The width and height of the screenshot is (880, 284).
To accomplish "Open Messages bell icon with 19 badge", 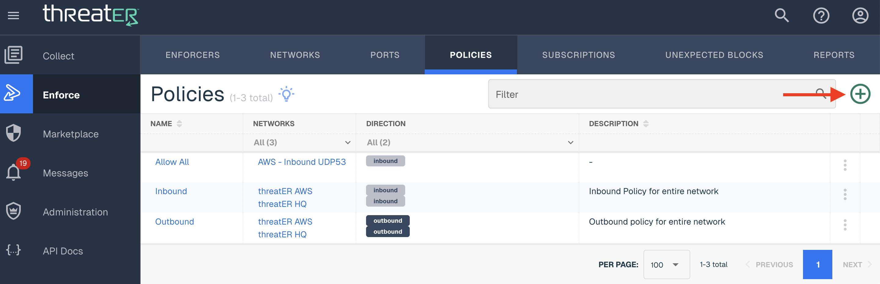I will [x=14, y=172].
